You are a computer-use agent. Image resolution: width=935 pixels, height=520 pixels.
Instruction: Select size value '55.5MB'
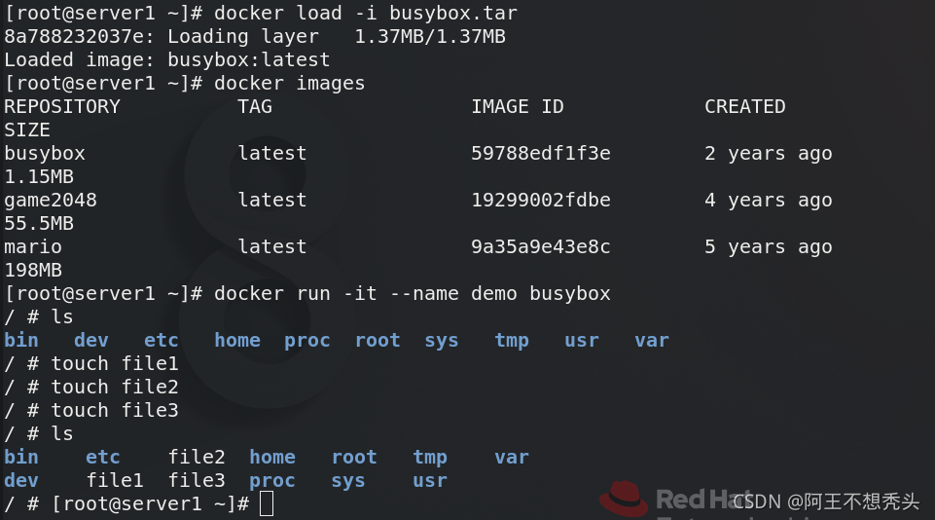click(39, 223)
